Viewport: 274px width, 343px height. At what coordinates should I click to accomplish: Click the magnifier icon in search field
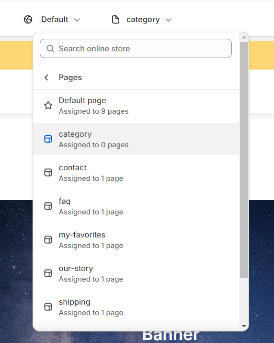pyautogui.click(x=50, y=48)
